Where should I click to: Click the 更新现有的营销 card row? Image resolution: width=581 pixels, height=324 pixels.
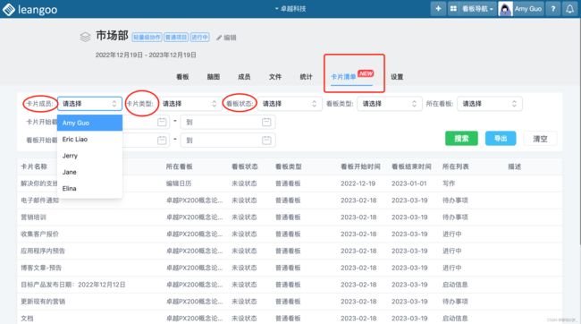pyautogui.click(x=290, y=302)
